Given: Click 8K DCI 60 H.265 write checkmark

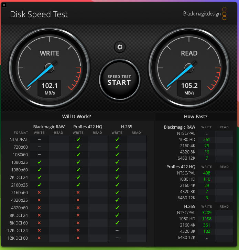Looking at the screenshot, I should 117,223.
